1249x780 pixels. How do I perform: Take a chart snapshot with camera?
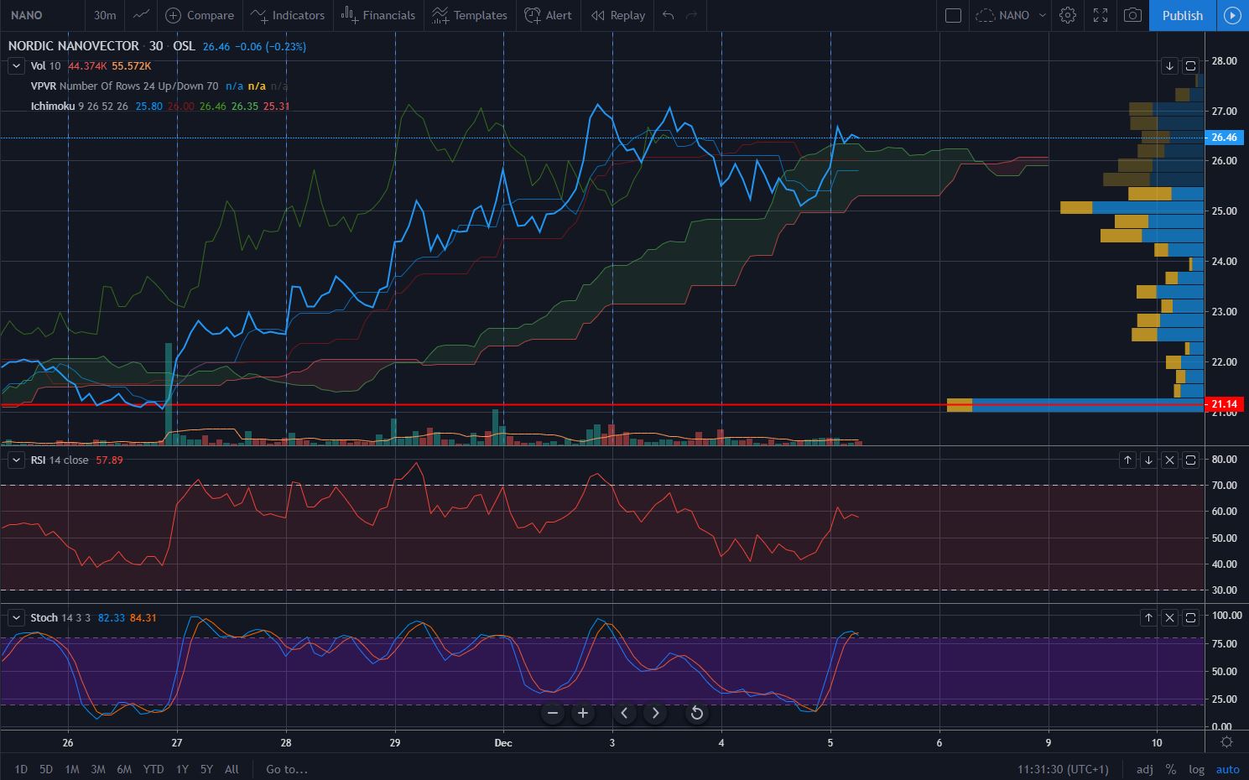[x=1133, y=15]
